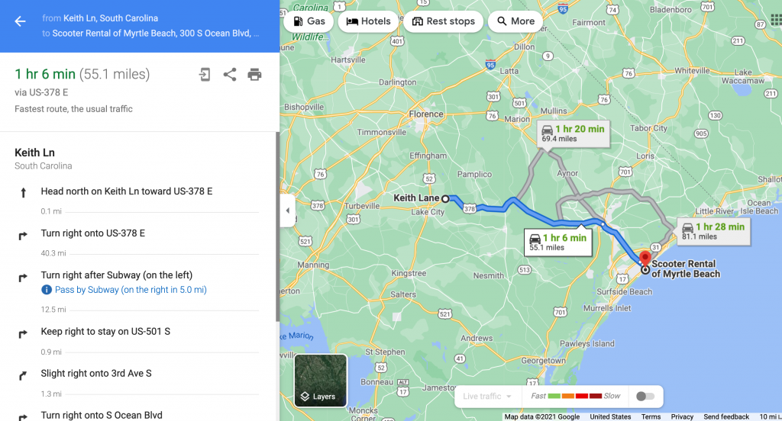Image resolution: width=782 pixels, height=421 pixels.
Task: Toggle the live traffic switch
Action: 645,396
